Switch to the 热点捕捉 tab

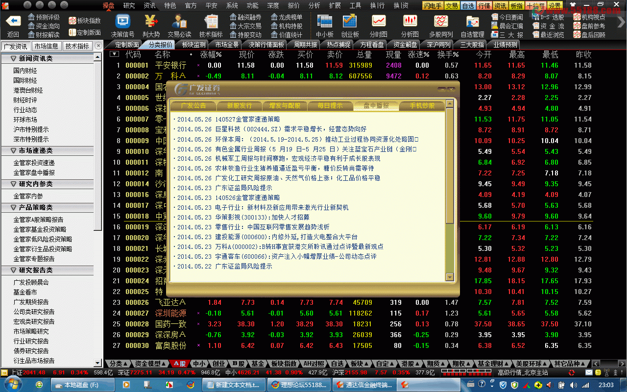(x=338, y=45)
